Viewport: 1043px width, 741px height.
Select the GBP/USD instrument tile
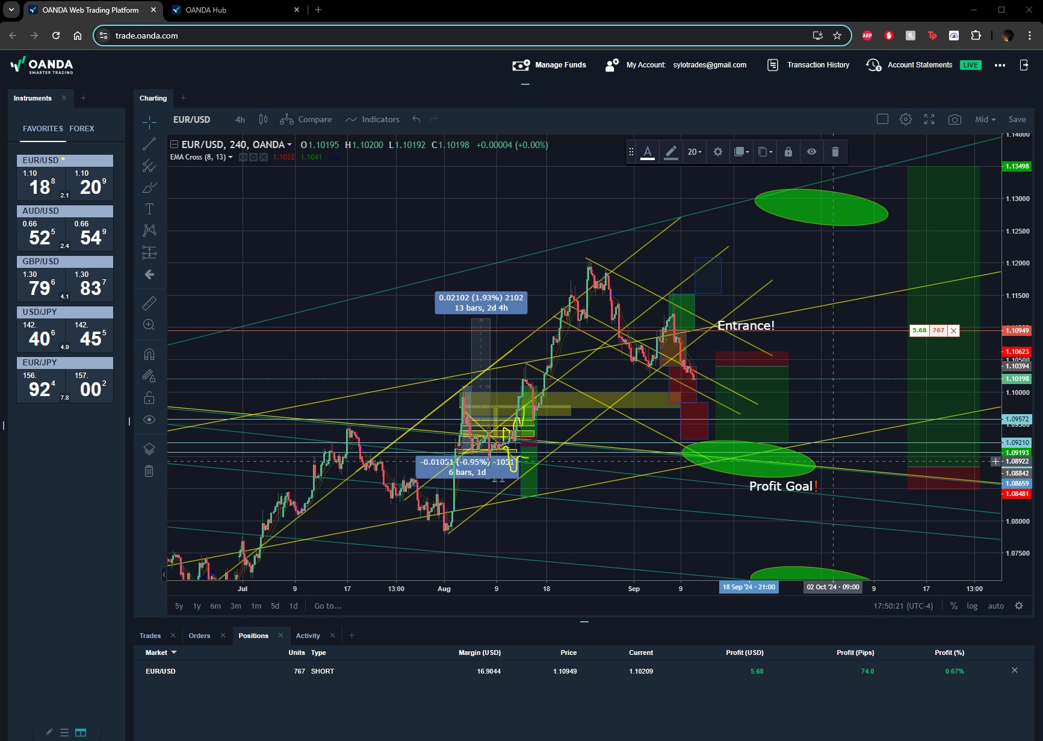(65, 279)
